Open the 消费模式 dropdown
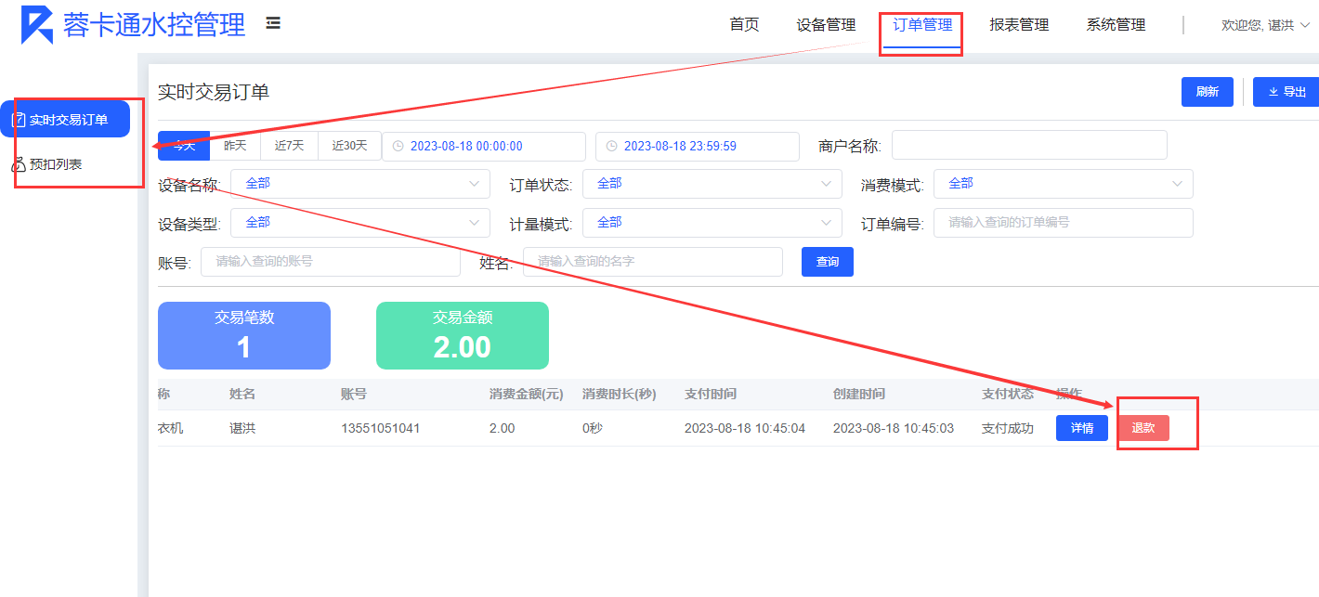The image size is (1319, 597). tap(1063, 184)
